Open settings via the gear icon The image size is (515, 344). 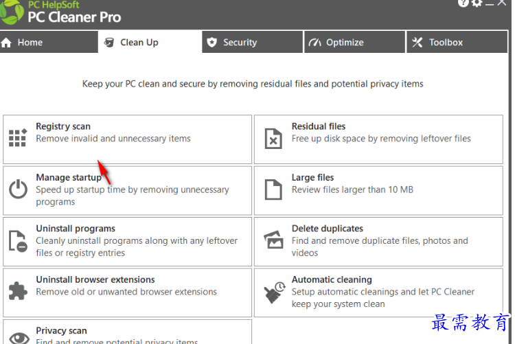point(477,3)
